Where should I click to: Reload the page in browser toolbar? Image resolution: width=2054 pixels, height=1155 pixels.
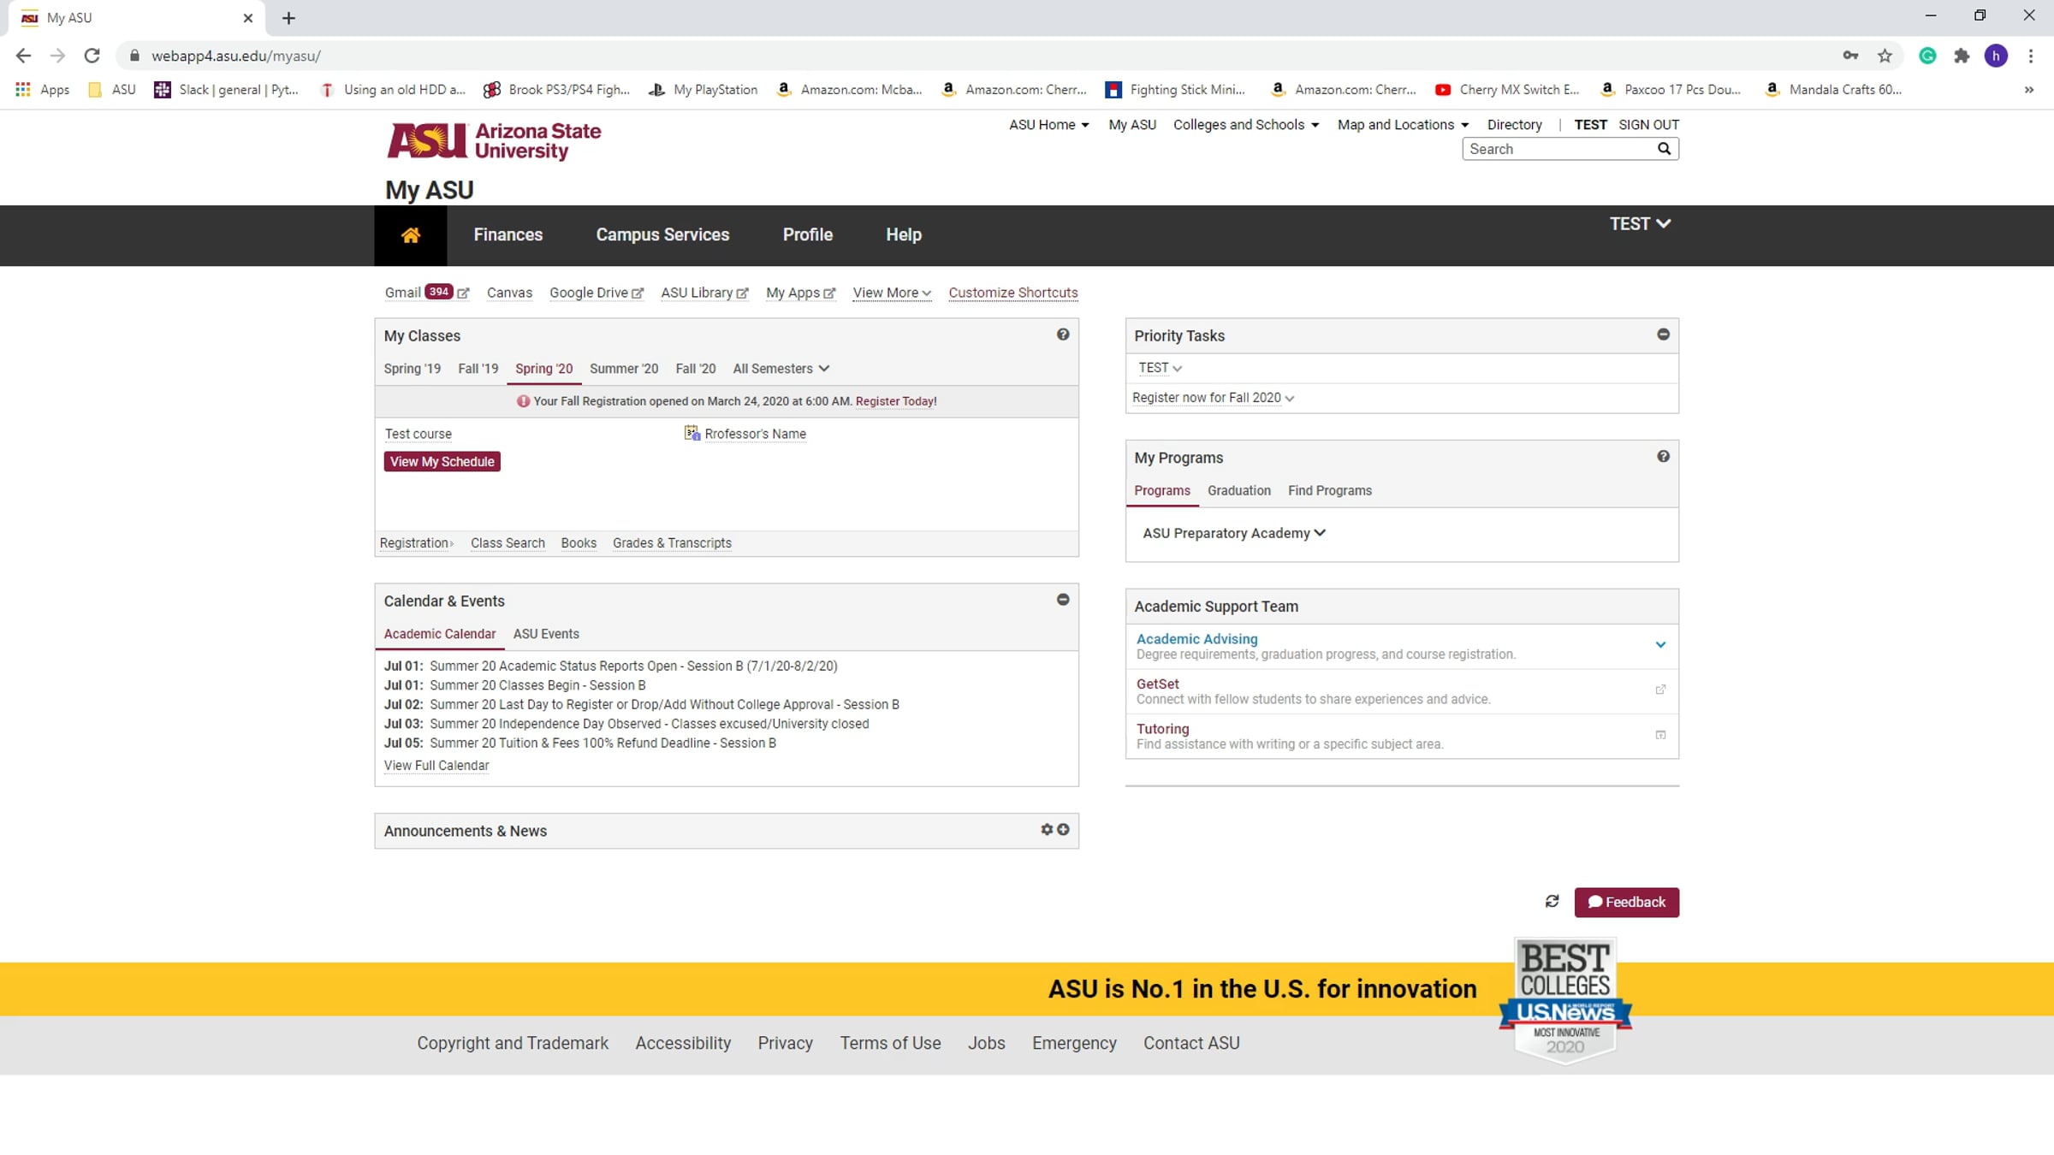point(92,56)
